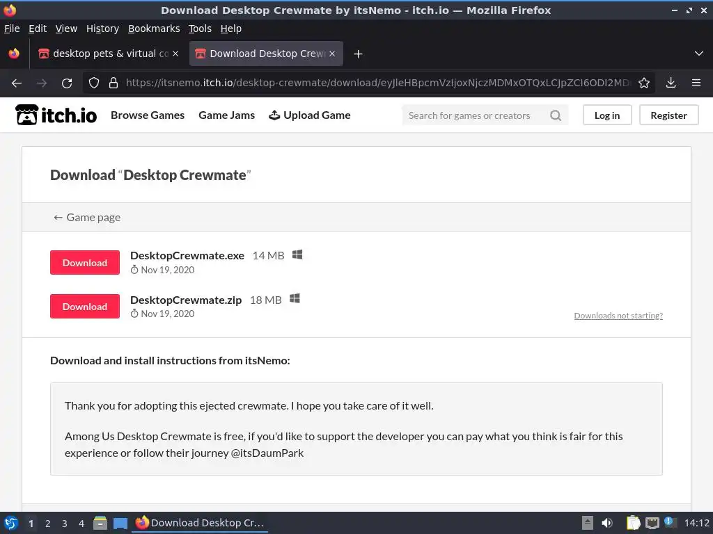This screenshot has height=534, width=713.
Task: View site security via padlock icon
Action: point(113,83)
